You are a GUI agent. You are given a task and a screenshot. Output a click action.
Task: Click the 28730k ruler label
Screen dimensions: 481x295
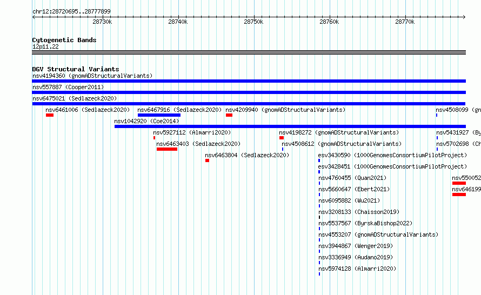point(102,22)
